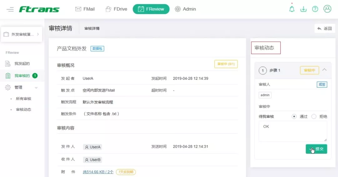Image resolution: width=338 pixels, height=177 pixels.
Task: Open attachment link 共514.66 KB / 2个
Action: pyautogui.click(x=98, y=172)
